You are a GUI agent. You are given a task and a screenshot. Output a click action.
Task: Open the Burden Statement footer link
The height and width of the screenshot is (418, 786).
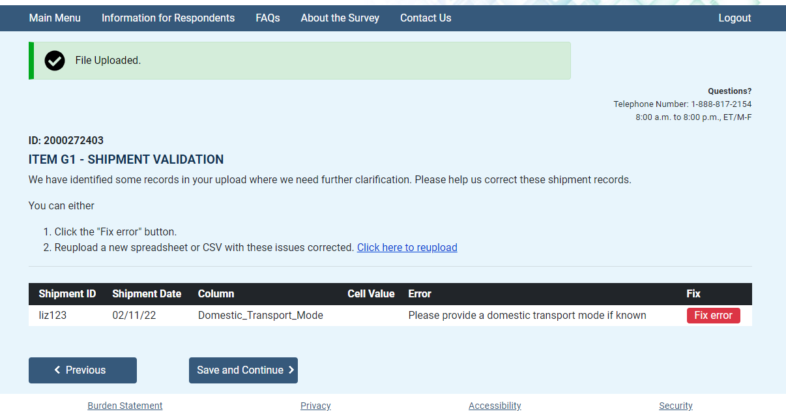(x=125, y=406)
